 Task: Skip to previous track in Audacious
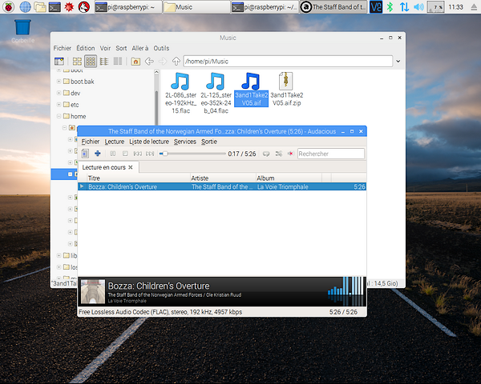[x=137, y=154]
